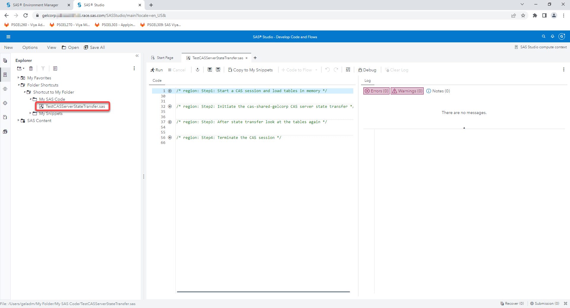Click the Debug button
570x308 pixels.
click(367, 70)
